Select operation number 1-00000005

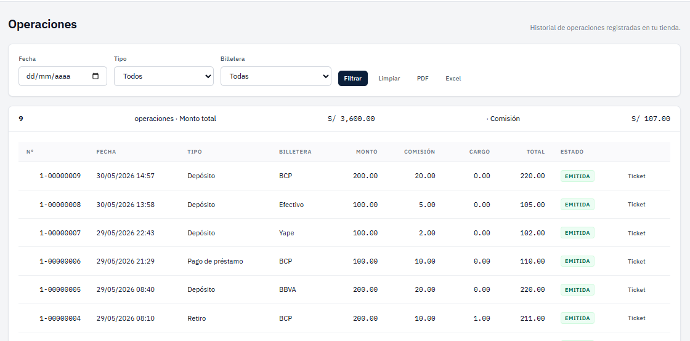pyautogui.click(x=60, y=289)
